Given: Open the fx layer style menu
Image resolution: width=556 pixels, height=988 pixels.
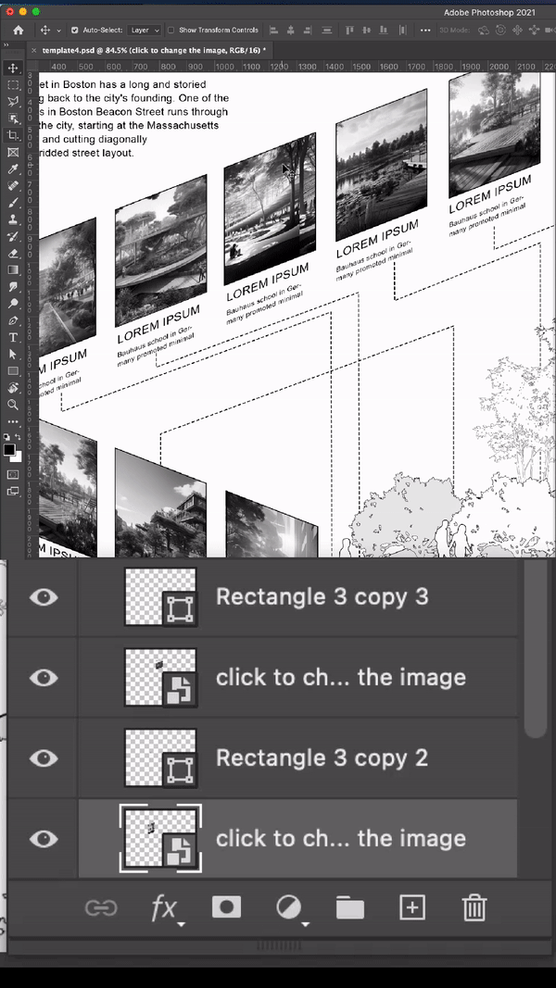Looking at the screenshot, I should click(164, 908).
